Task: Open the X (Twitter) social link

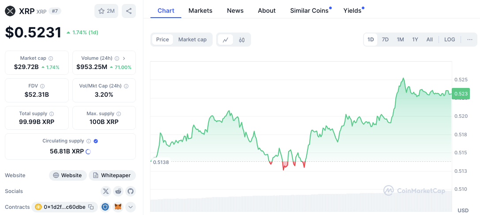Action: pyautogui.click(x=105, y=191)
